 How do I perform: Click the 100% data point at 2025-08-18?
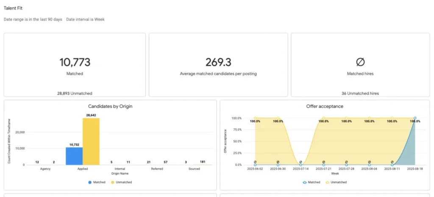(x=415, y=118)
